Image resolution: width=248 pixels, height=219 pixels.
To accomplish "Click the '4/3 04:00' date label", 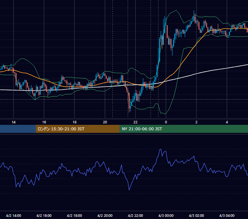I will coord(227,215).
